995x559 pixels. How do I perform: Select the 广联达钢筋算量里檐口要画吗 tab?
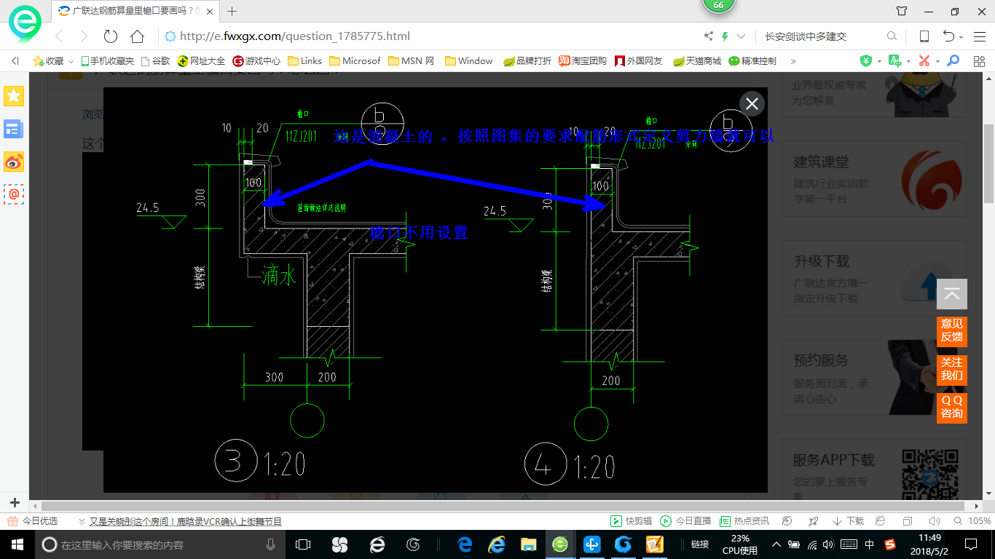coord(135,11)
